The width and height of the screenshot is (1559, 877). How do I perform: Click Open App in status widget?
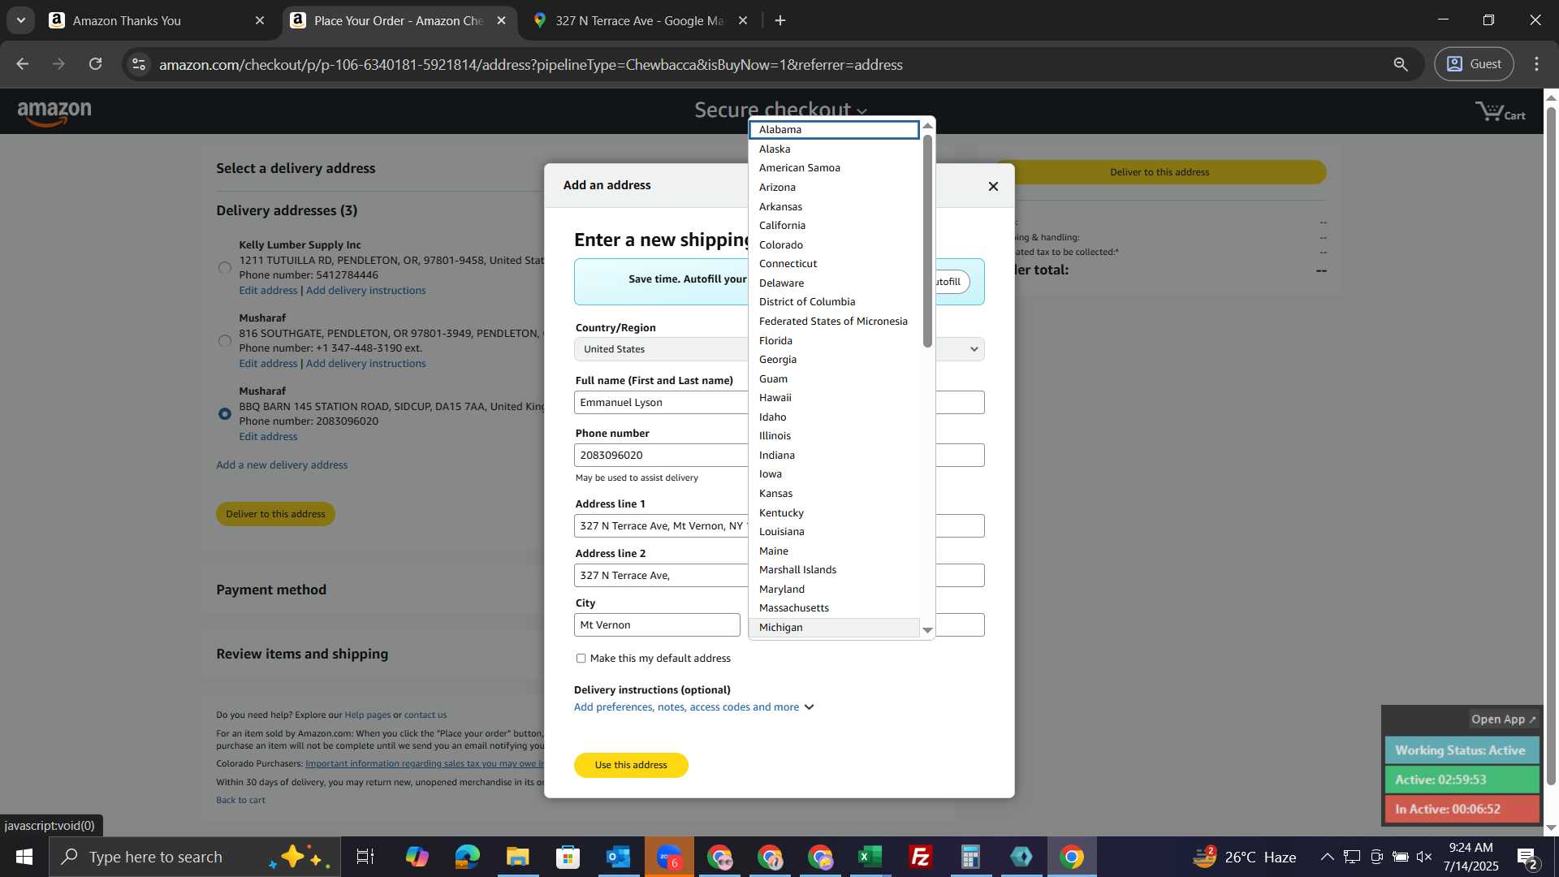[1503, 719]
